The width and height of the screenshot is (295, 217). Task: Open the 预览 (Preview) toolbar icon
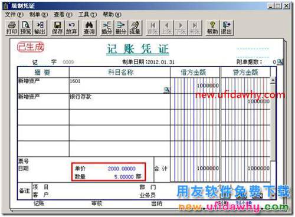tap(26, 28)
